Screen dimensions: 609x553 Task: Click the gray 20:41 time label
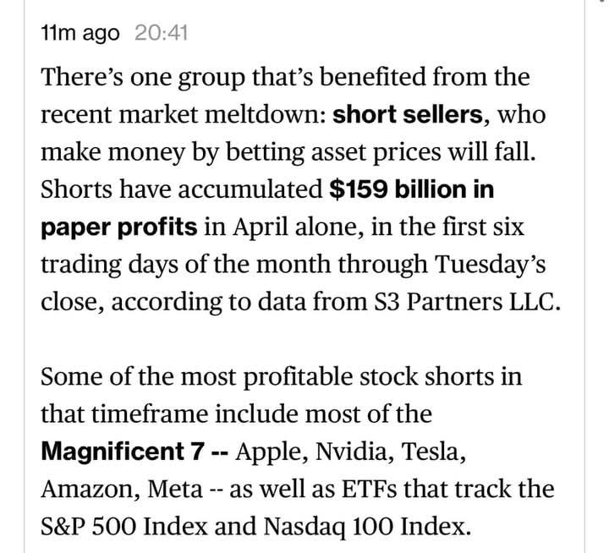tap(162, 33)
